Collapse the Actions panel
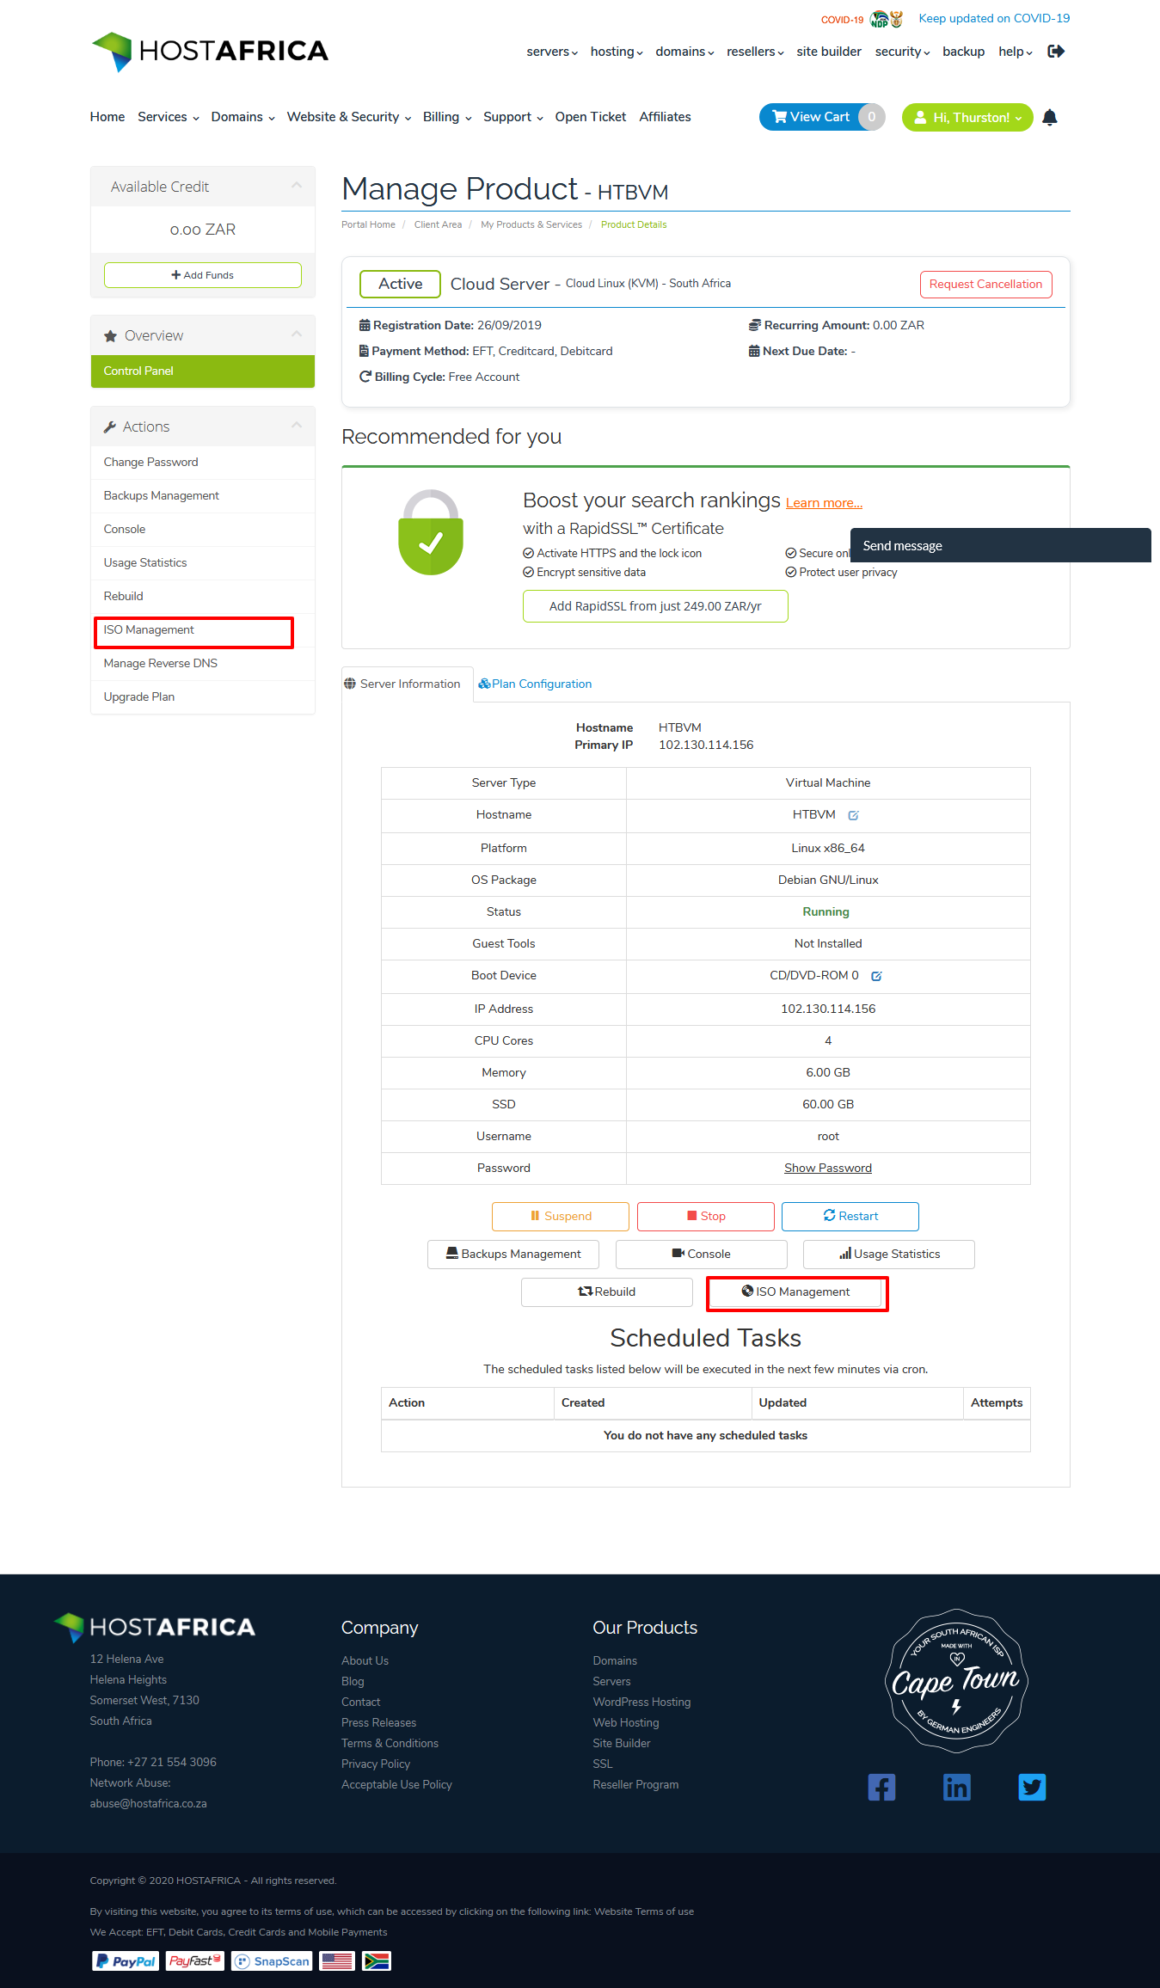 [x=297, y=426]
